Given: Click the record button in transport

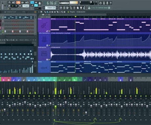Looking at the screenshot, I should coord(20,6).
